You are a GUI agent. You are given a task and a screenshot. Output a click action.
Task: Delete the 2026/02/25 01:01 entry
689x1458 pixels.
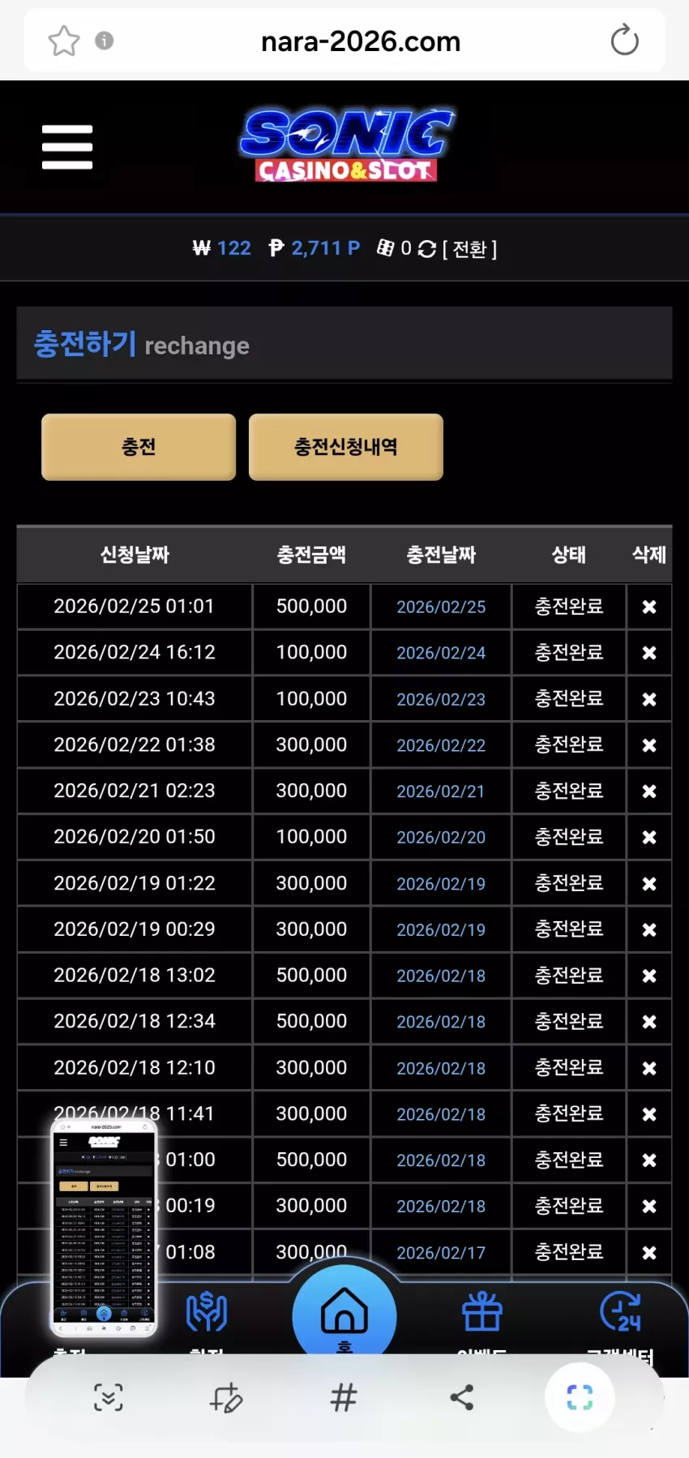click(x=649, y=607)
